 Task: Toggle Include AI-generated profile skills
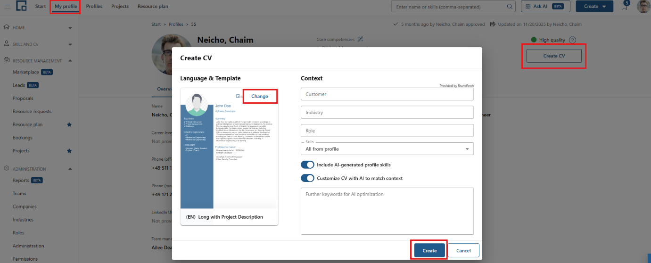[307, 165]
